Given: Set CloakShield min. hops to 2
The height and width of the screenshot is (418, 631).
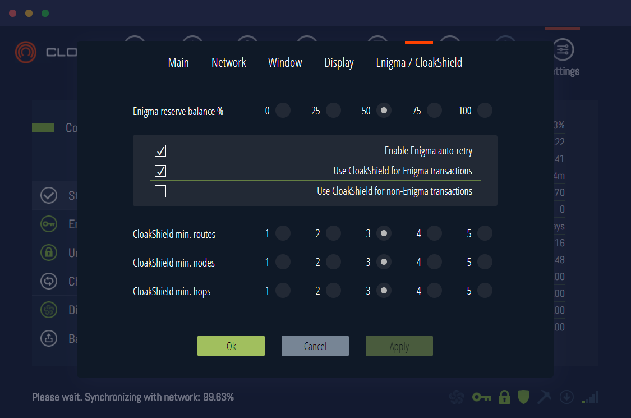Looking at the screenshot, I should pos(333,290).
